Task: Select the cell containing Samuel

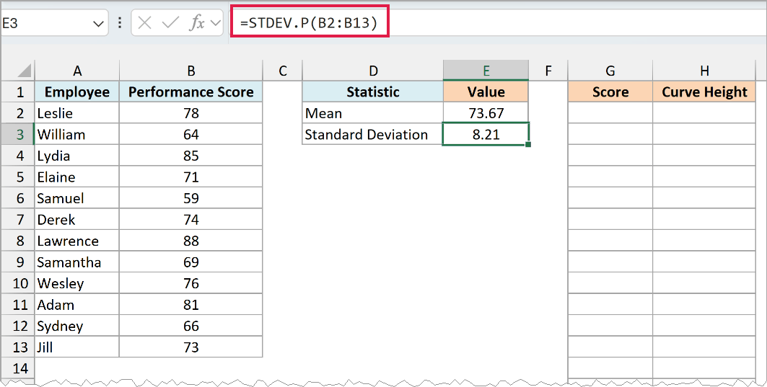Action: [x=76, y=198]
